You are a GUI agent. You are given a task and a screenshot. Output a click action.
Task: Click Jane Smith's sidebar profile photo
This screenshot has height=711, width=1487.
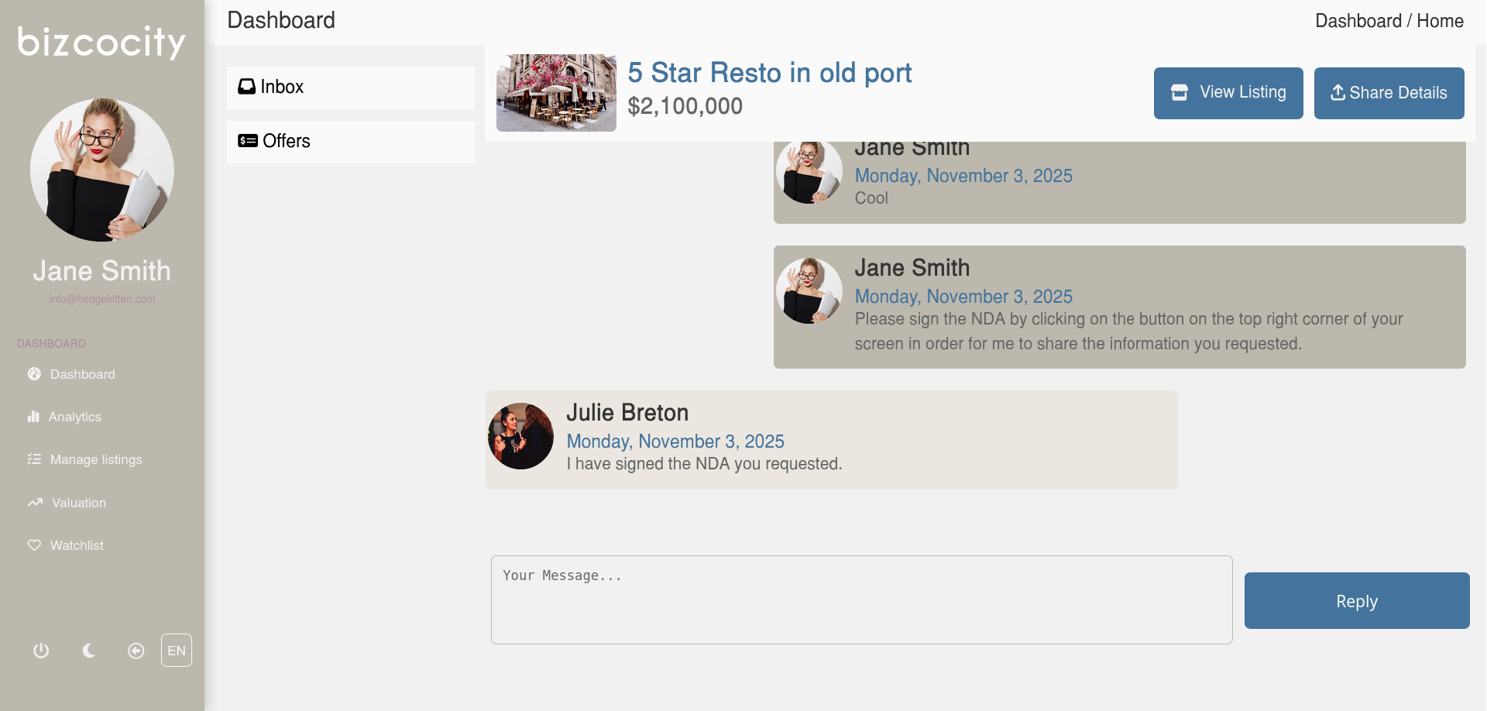102,170
